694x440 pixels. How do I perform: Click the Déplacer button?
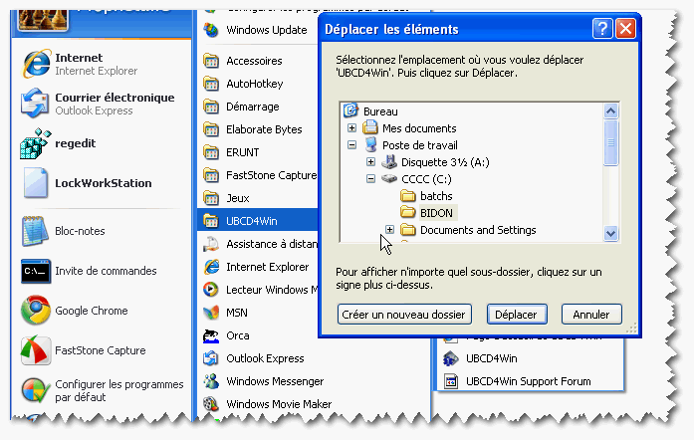coord(517,315)
